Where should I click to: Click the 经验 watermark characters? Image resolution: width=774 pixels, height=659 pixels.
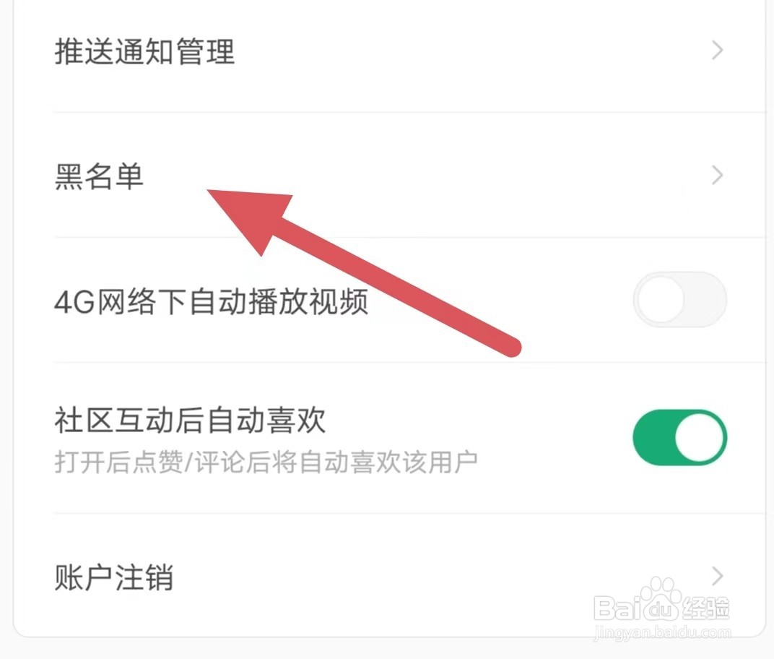pos(705,608)
